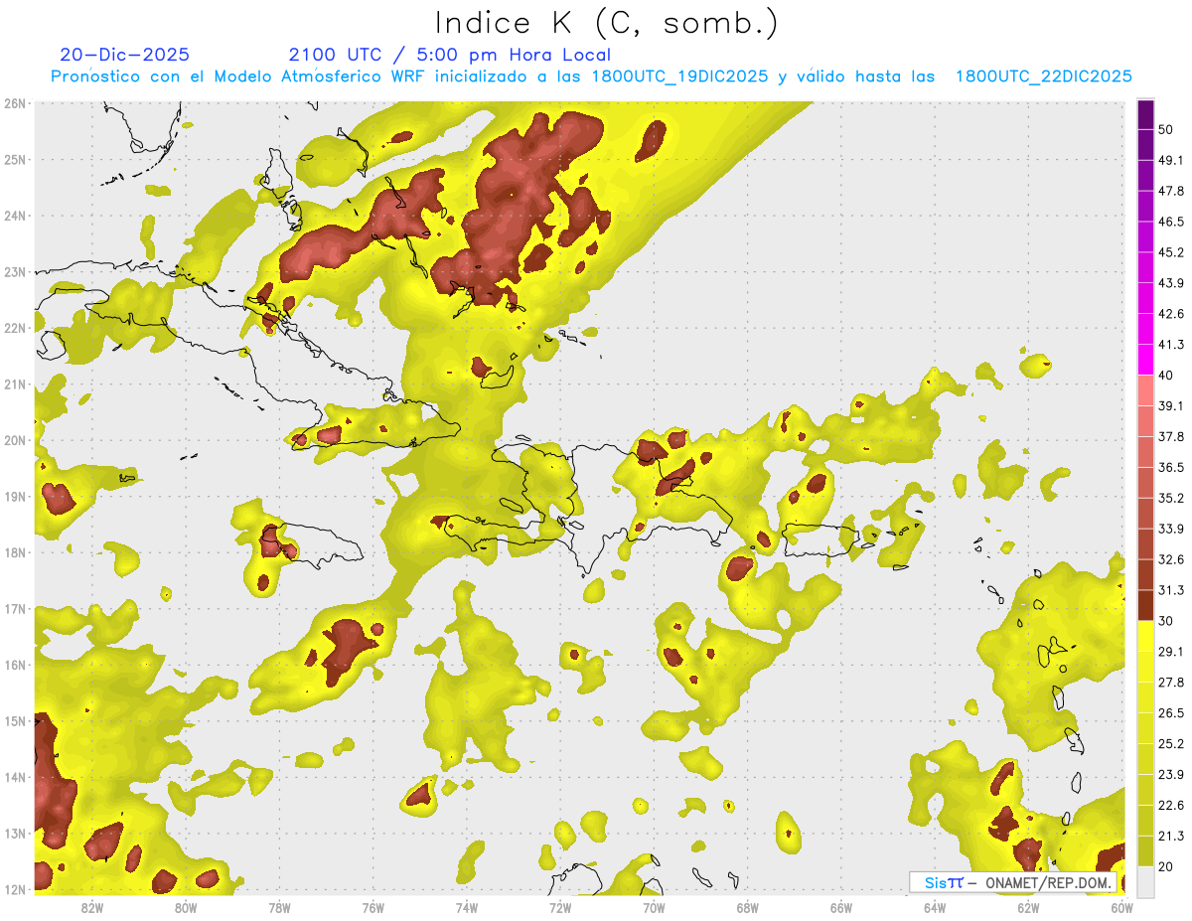Click the 49.1 color scale value
Screen dimensions: 1192x921
point(1171,160)
